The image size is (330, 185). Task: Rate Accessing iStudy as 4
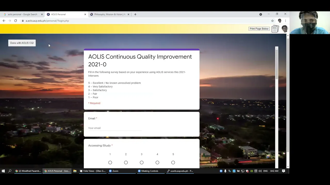tap(157, 162)
